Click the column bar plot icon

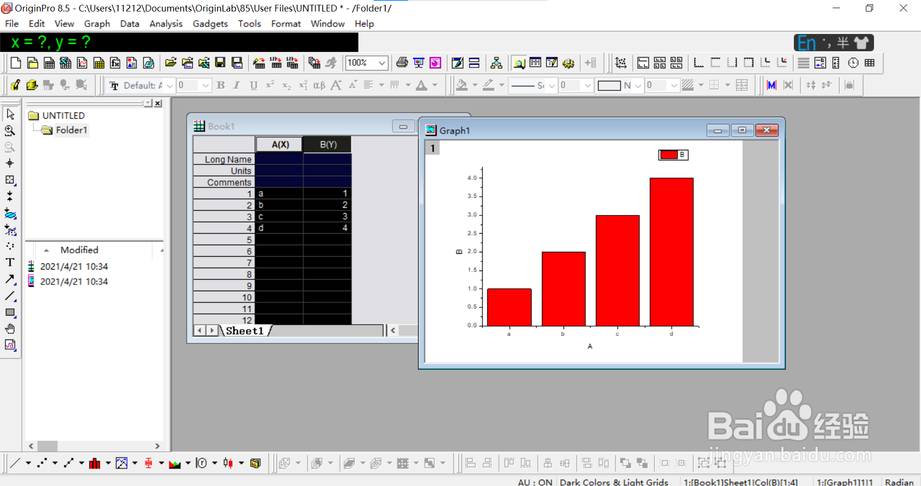coord(95,463)
